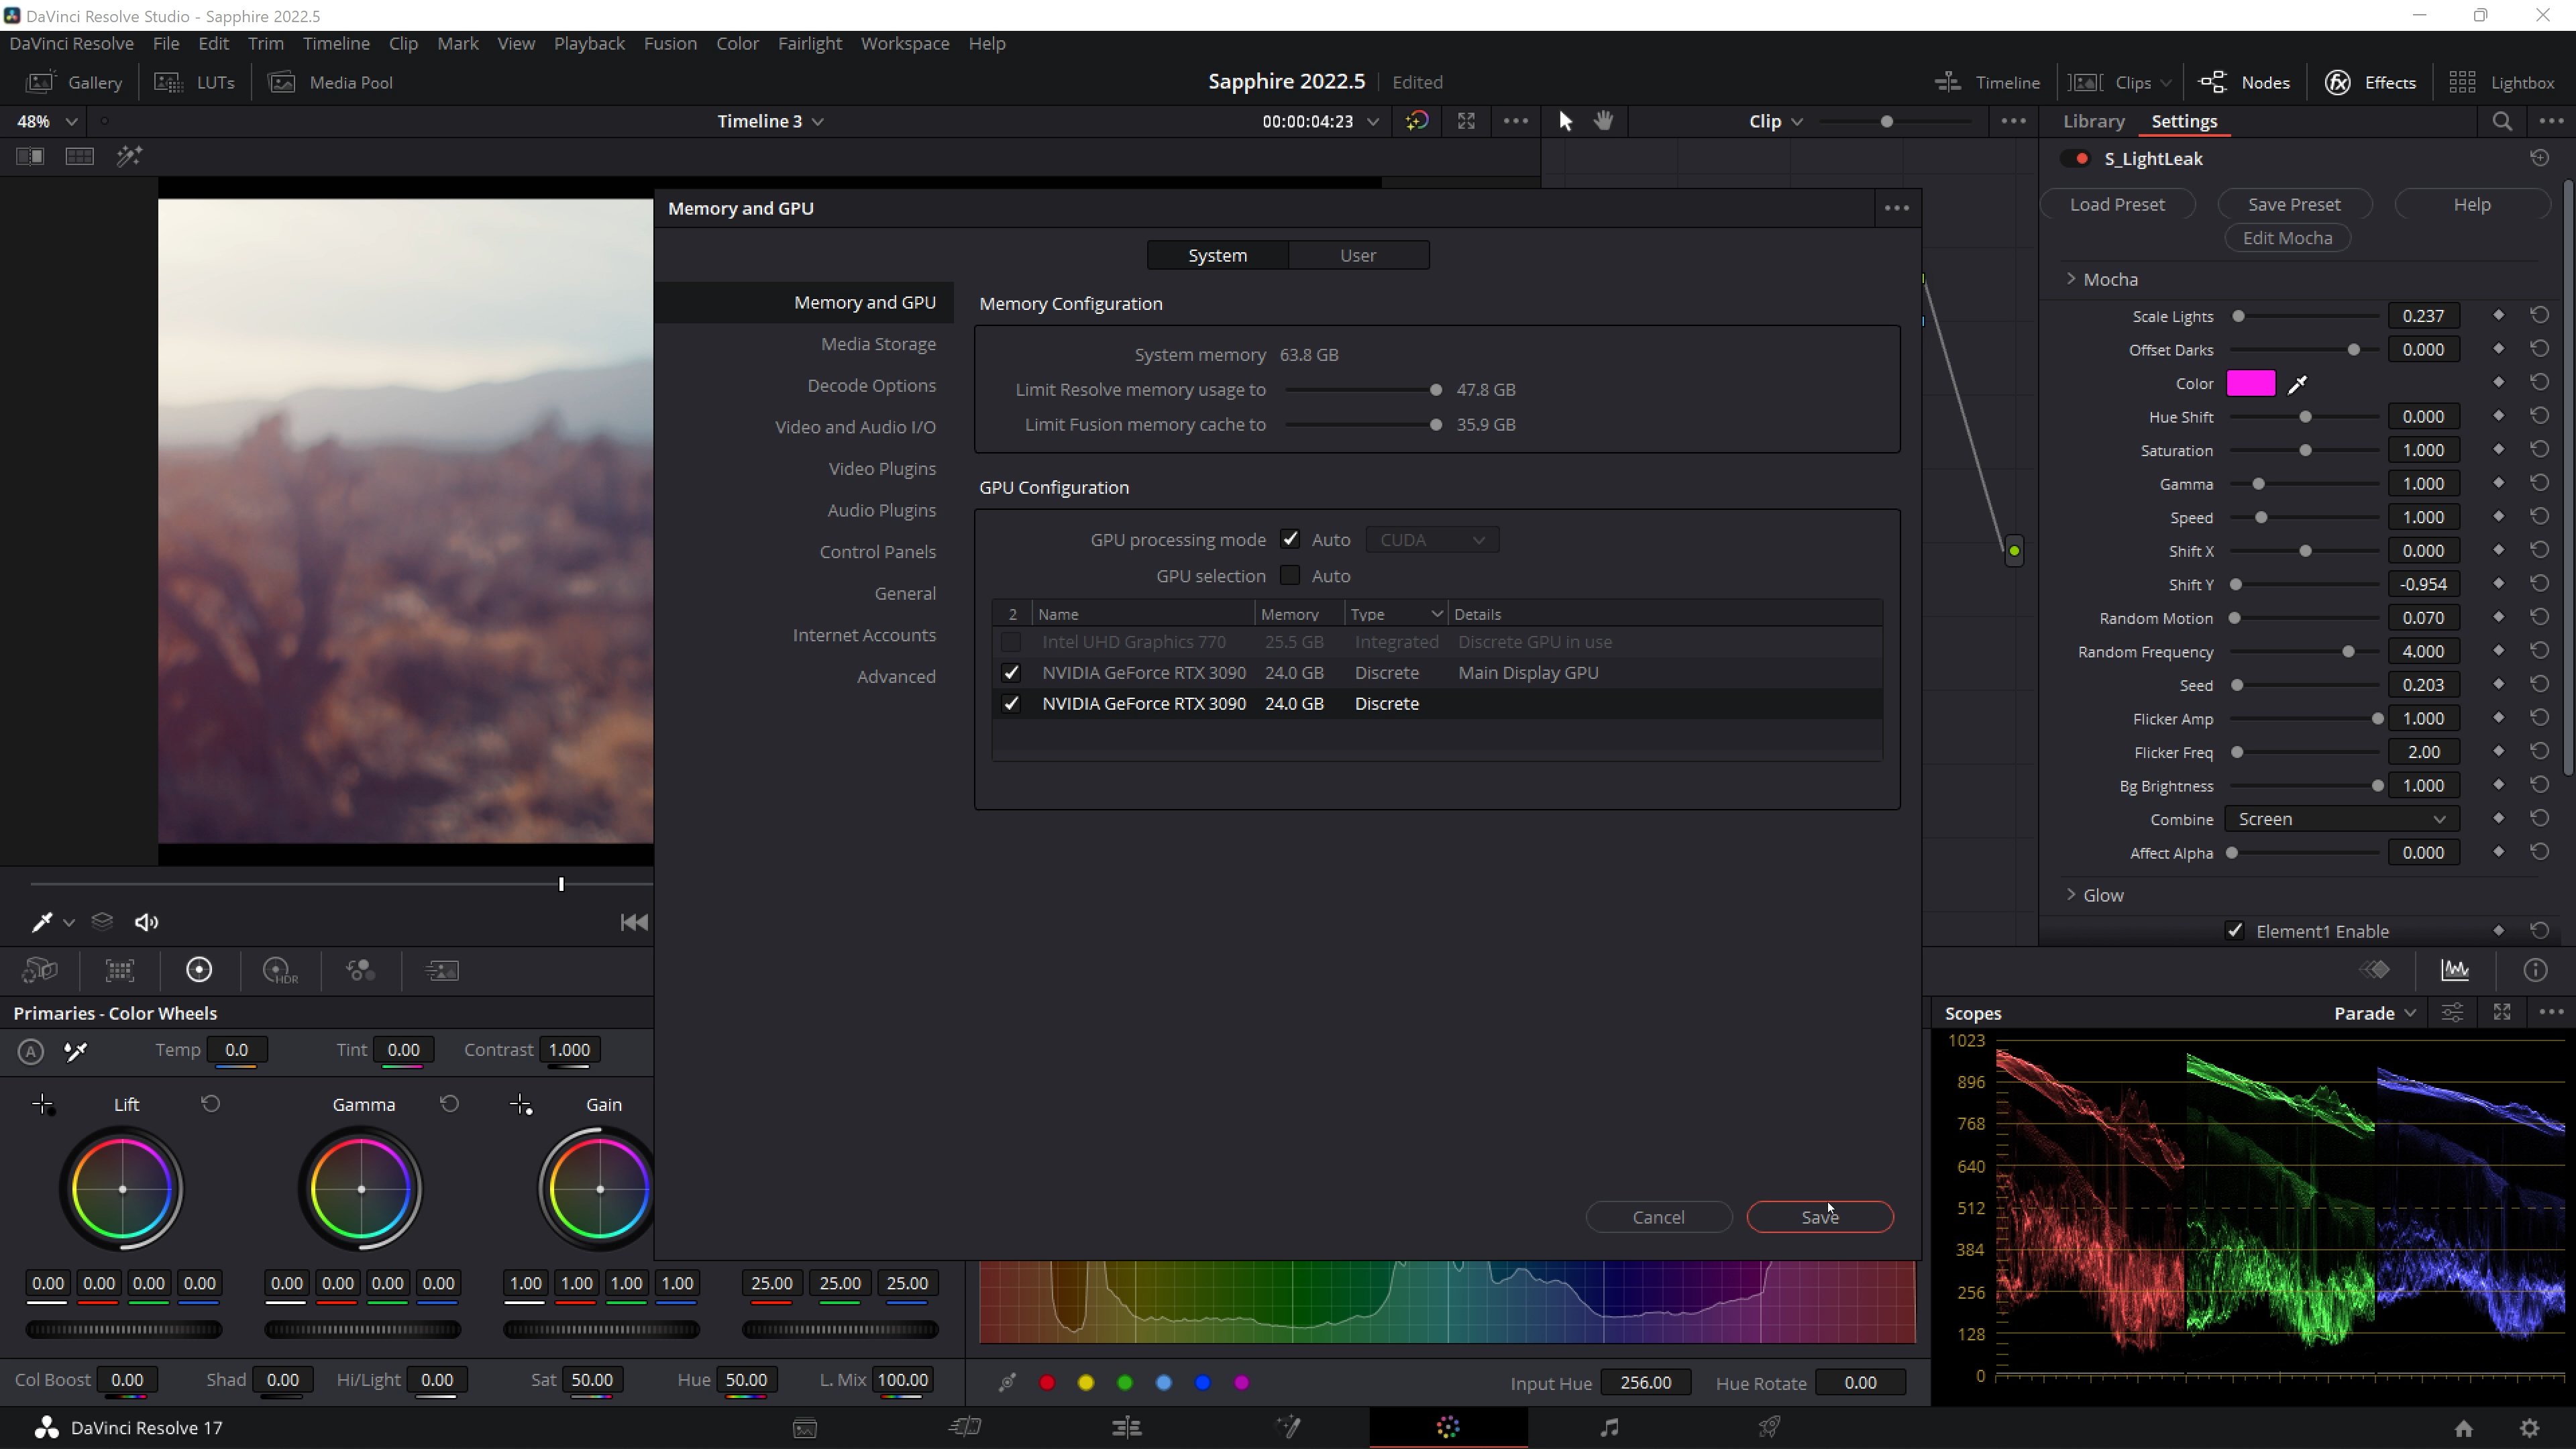Toggle viewer audio mute speaker

(147, 922)
